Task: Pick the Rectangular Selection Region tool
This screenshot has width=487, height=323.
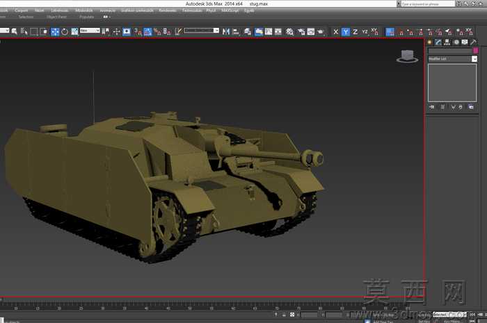Action: tap(34, 31)
